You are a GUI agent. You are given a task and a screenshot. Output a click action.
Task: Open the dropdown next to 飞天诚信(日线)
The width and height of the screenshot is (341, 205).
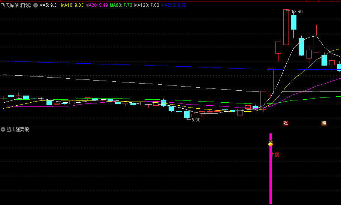click(36, 5)
